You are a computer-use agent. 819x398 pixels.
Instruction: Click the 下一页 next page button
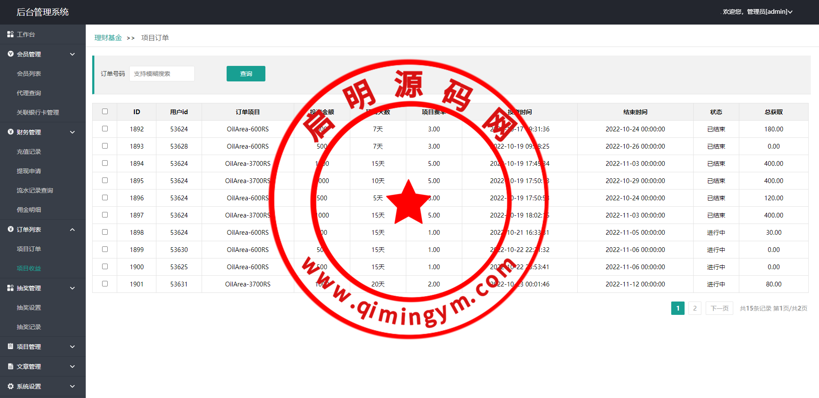pyautogui.click(x=719, y=308)
